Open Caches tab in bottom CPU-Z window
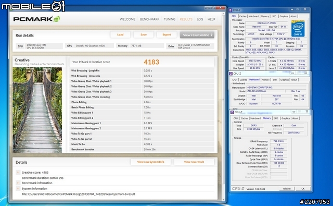This screenshot has height=206, width=333. pos(245,118)
